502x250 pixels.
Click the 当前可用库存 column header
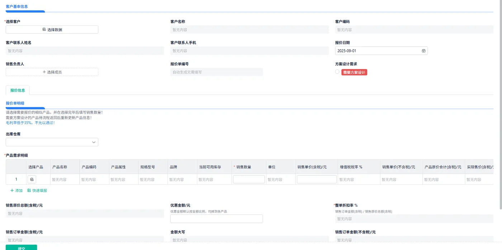(214, 167)
